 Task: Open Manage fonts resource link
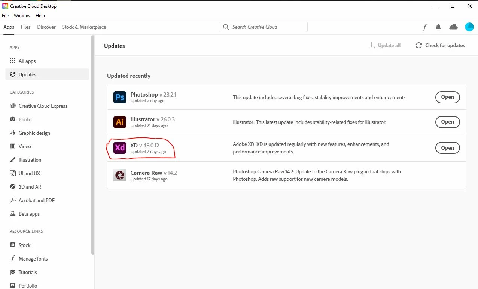[x=47, y=259]
